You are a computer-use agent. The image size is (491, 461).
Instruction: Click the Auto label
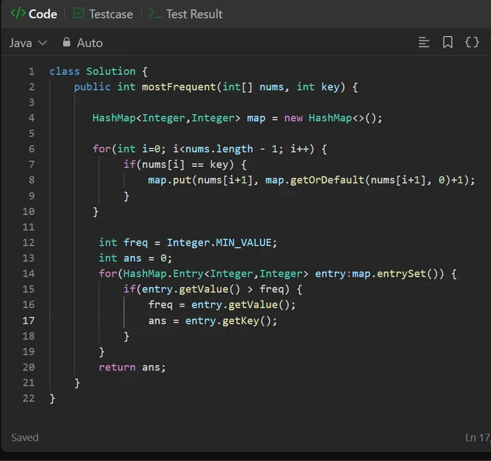90,43
